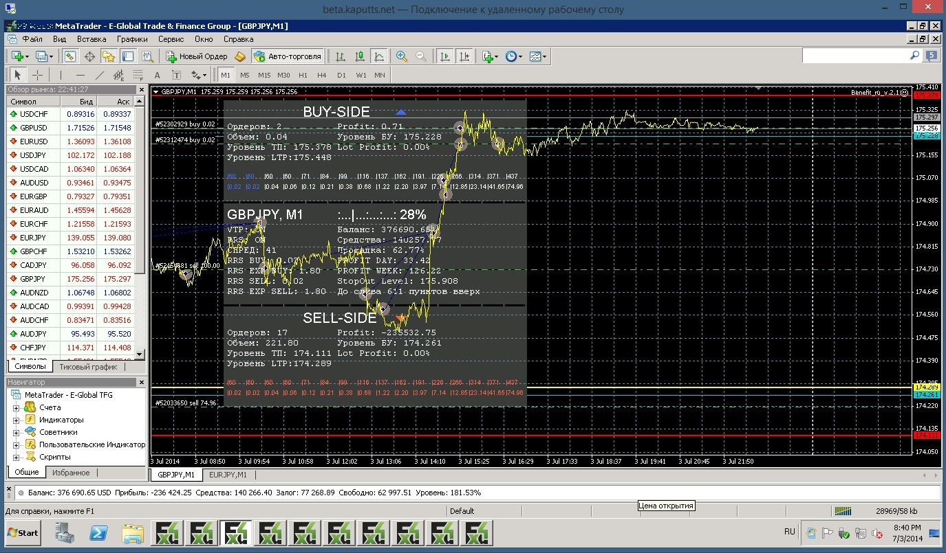Click the Новый Ордер button
This screenshot has width=946, height=553.
(x=197, y=56)
